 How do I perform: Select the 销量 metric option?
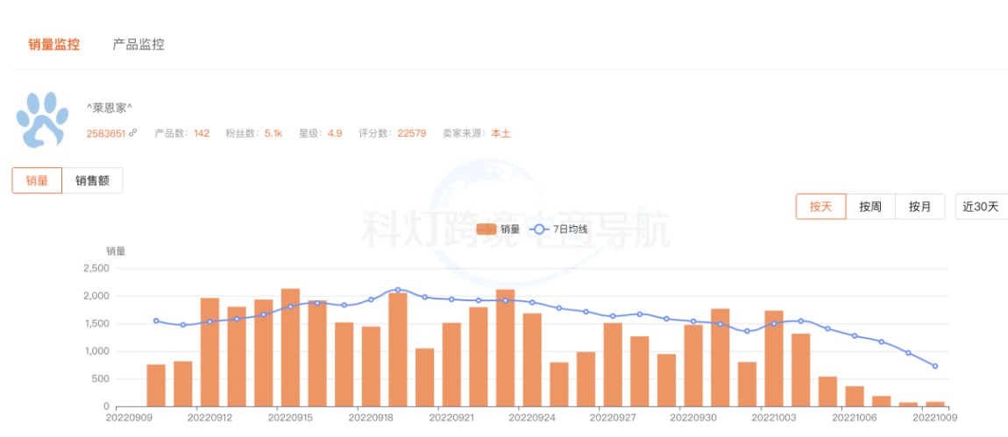coord(37,180)
